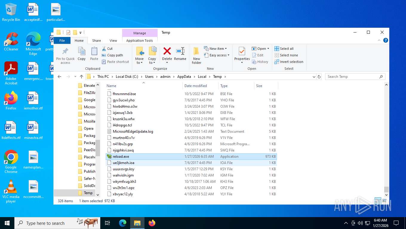Create a New folder
Image resolution: width=406 pixels, height=229 pixels.
tap(196, 55)
